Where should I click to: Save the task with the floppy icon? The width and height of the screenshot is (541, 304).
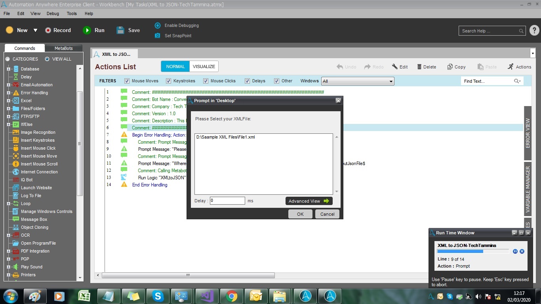click(x=120, y=30)
